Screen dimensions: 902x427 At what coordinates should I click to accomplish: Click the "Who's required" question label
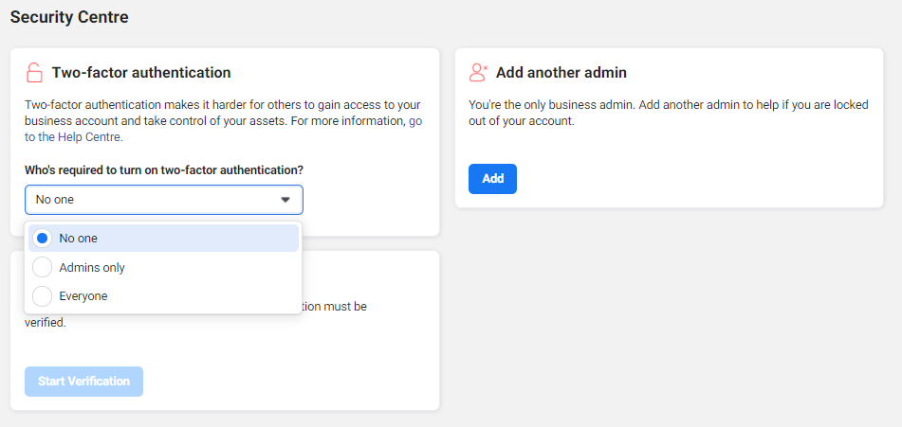tap(163, 170)
